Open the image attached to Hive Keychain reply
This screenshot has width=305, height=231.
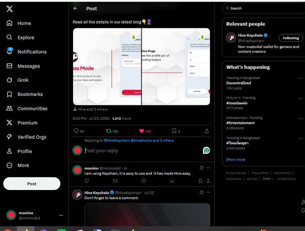147,215
